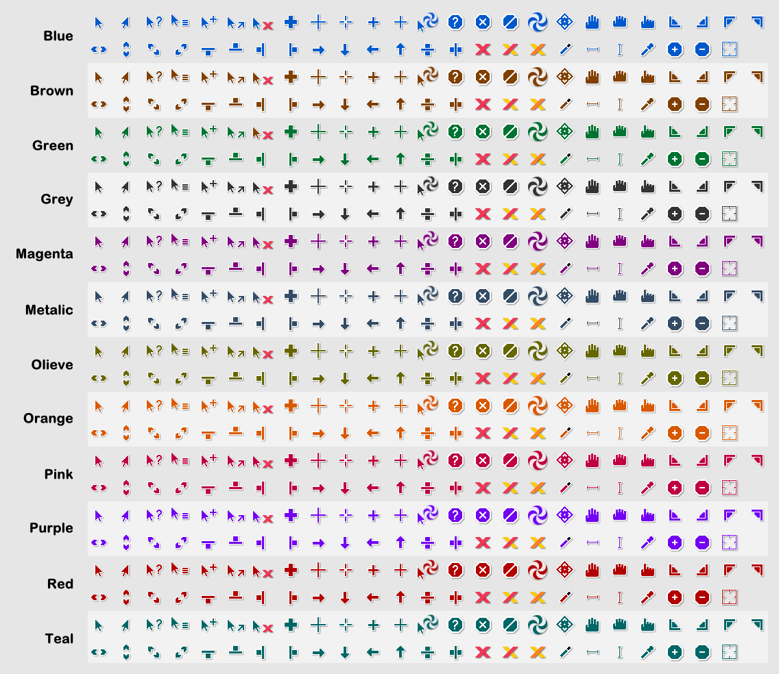This screenshot has height=674, width=779.
Task: Pick the green thick plus cross
Action: (291, 132)
